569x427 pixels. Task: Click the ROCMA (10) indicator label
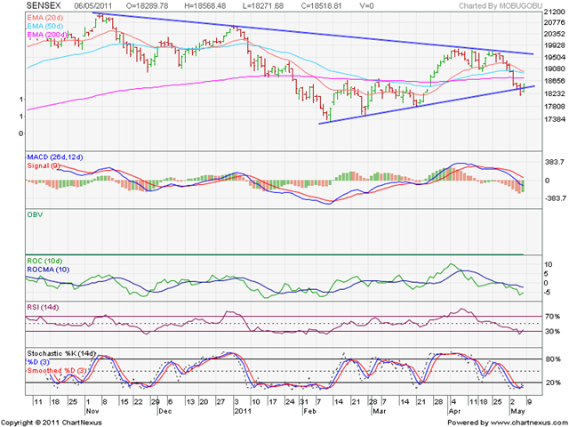[48, 270]
